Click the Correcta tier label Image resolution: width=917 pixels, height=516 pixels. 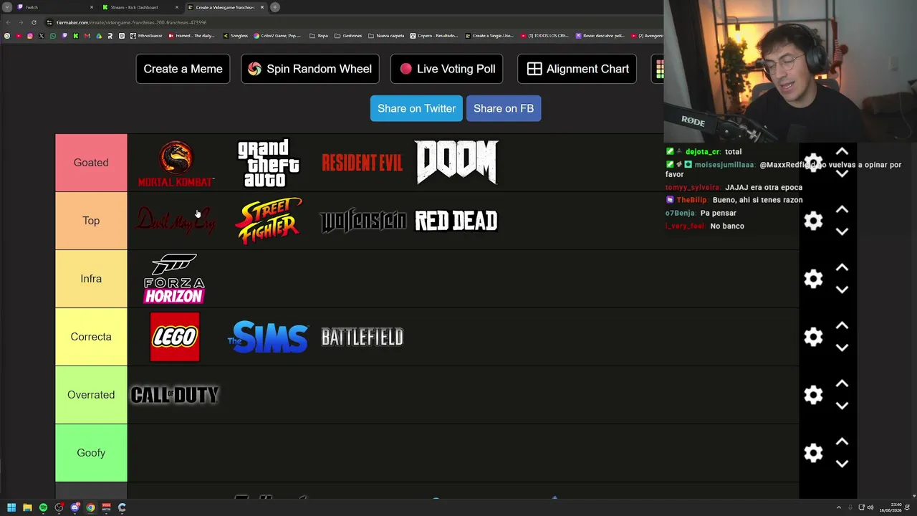coord(91,337)
